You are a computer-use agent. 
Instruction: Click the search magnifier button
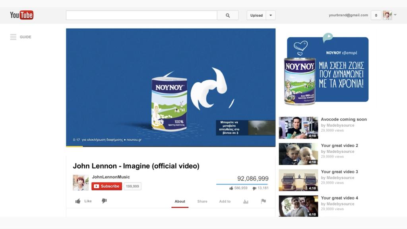coord(228,16)
